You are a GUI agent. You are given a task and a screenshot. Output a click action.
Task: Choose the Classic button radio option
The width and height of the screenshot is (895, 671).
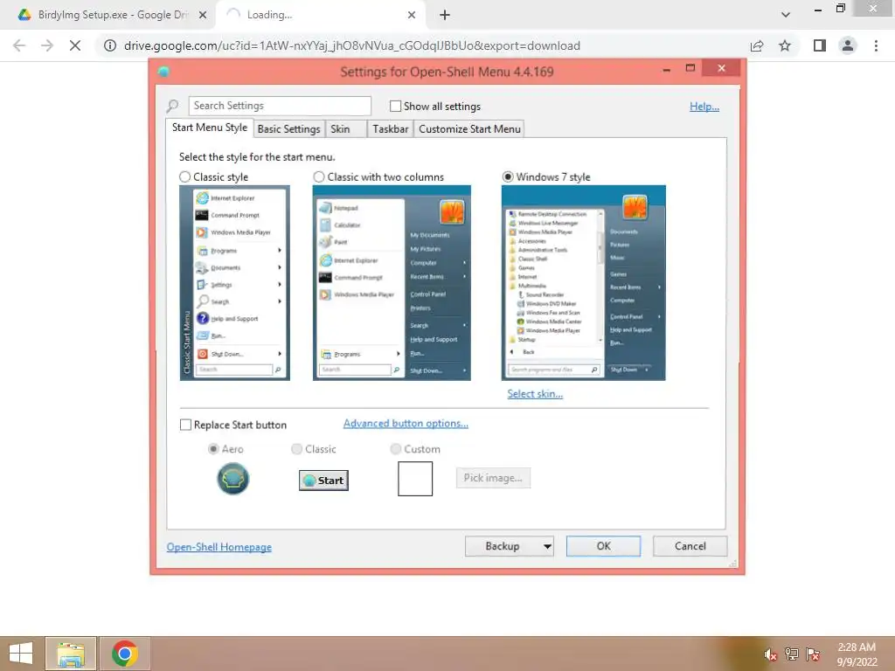[297, 449]
